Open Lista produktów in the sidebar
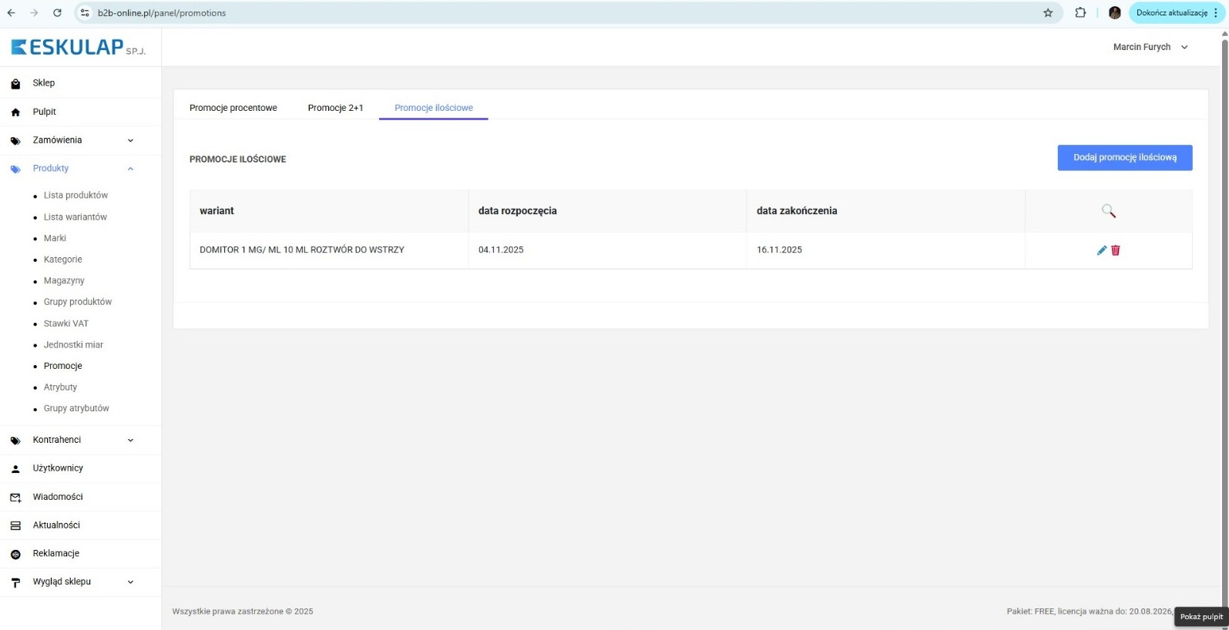Image resolution: width=1229 pixels, height=630 pixels. (76, 196)
